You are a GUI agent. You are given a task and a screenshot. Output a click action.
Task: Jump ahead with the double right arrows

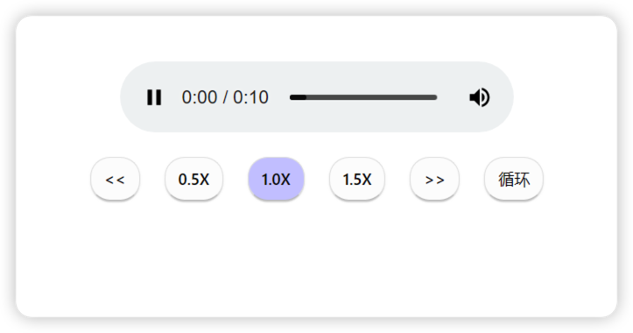pos(434,179)
